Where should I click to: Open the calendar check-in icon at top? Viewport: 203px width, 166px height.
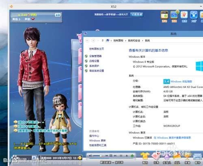pos(164,15)
